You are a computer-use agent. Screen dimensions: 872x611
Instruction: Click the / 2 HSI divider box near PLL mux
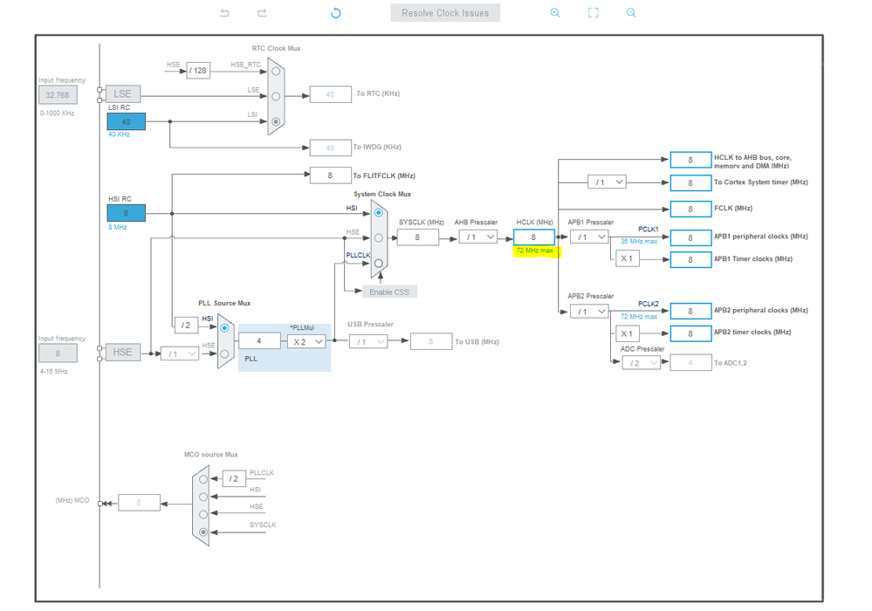(x=186, y=326)
